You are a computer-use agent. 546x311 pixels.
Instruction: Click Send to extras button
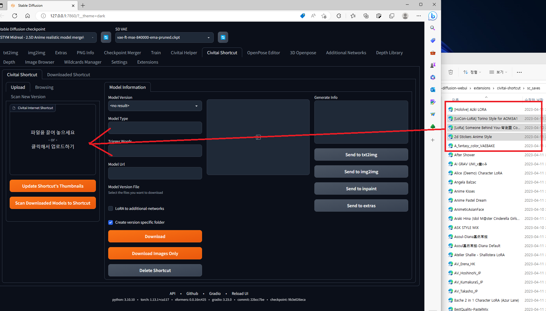[x=361, y=205]
